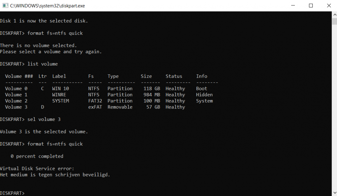The image size is (337, 196).
Task: Click the last empty DISKPART> prompt
Action: click(x=12, y=193)
